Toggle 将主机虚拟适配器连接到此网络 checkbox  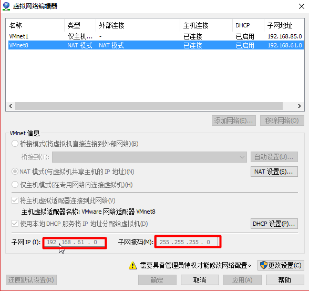15,200
